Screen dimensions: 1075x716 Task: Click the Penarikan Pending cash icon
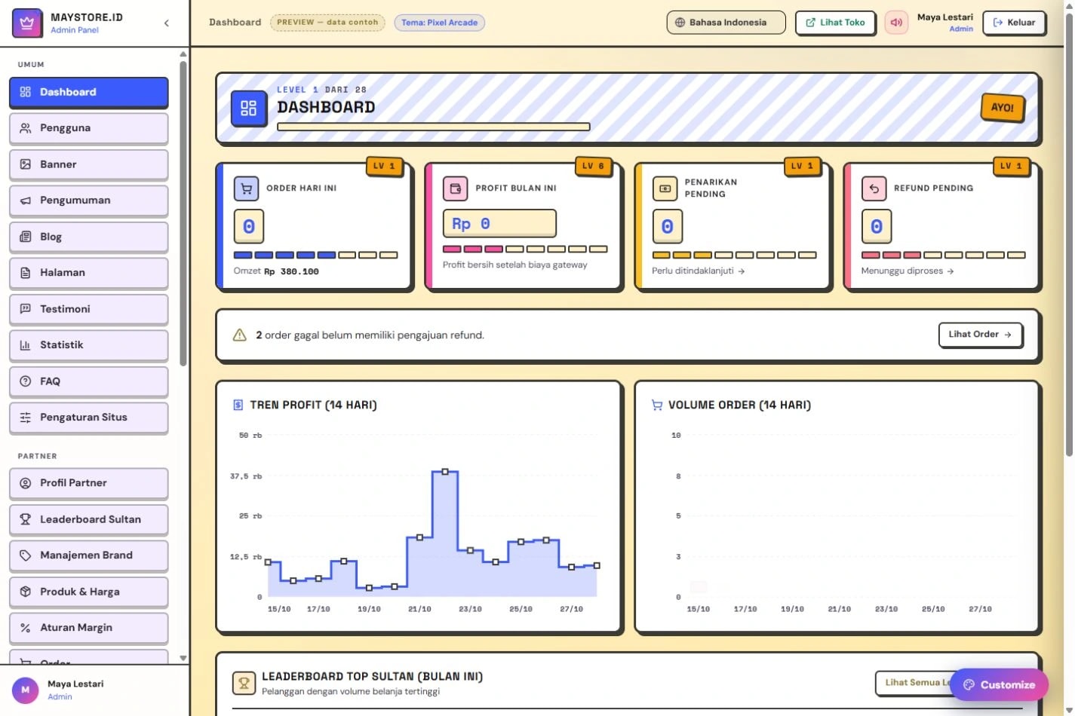coord(665,188)
